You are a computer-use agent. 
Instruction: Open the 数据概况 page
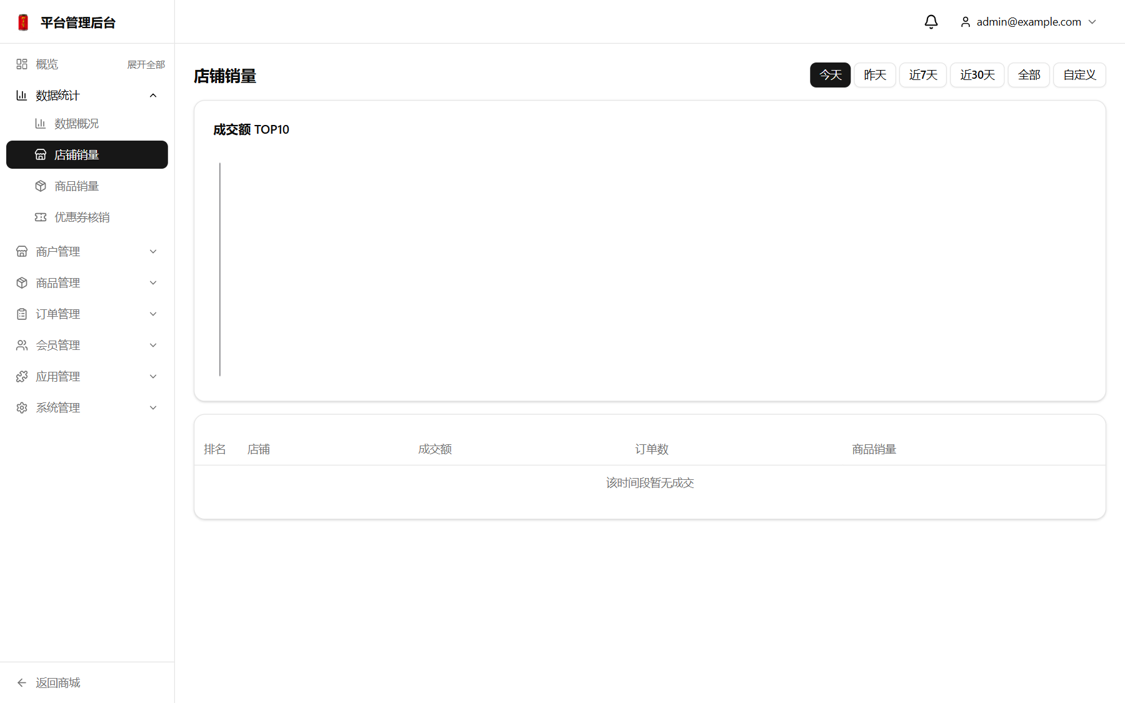point(87,124)
